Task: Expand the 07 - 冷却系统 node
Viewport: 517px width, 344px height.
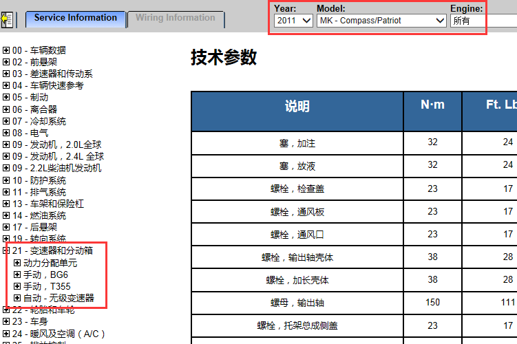Action: (x=6, y=121)
